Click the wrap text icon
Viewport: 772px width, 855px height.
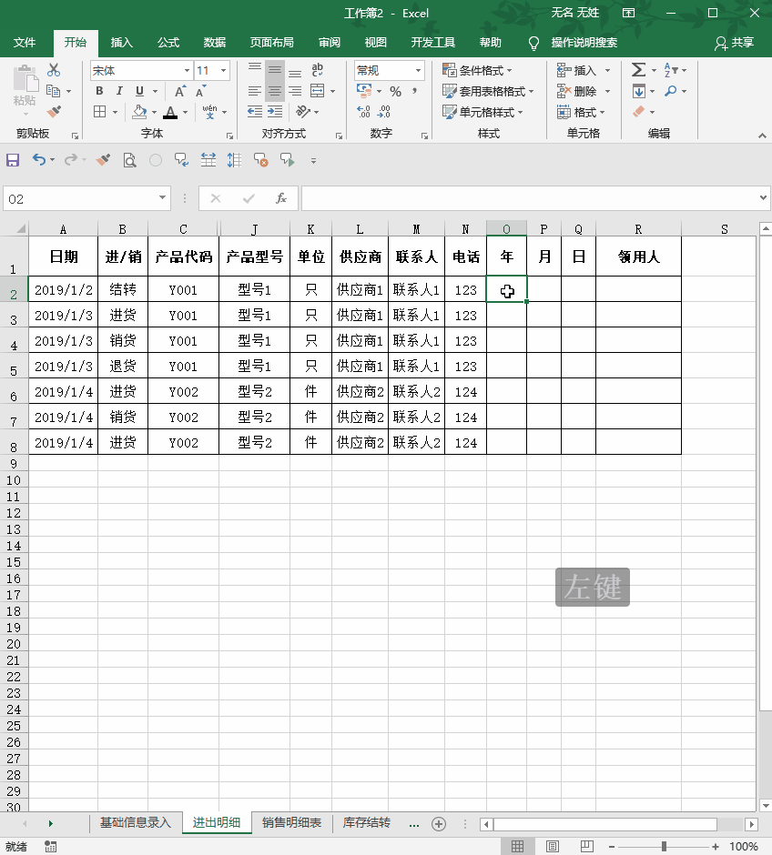pyautogui.click(x=317, y=70)
